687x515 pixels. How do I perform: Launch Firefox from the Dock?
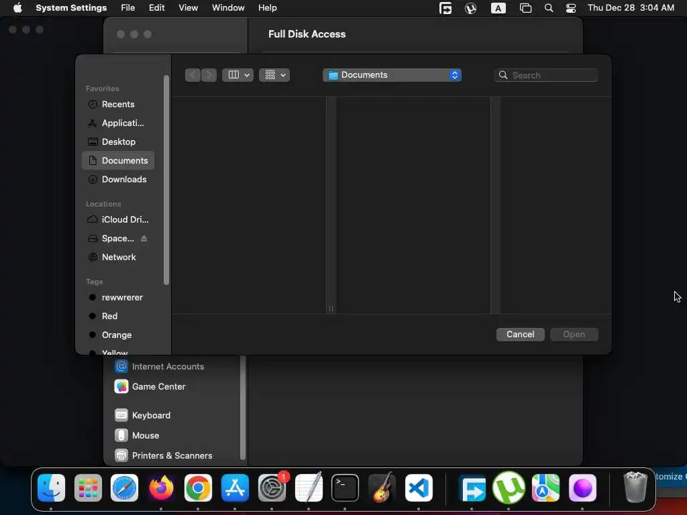click(161, 488)
